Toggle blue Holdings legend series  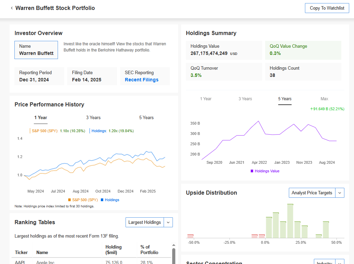(110, 200)
